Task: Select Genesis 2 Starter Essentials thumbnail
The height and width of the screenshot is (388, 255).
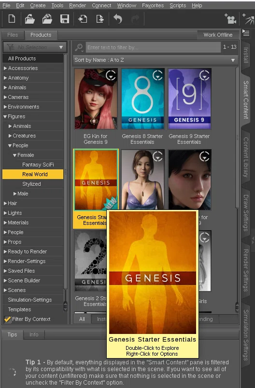Action: point(90,261)
